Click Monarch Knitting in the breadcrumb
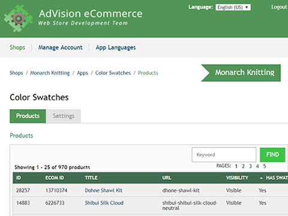The width and height of the screenshot is (288, 216). [50, 73]
